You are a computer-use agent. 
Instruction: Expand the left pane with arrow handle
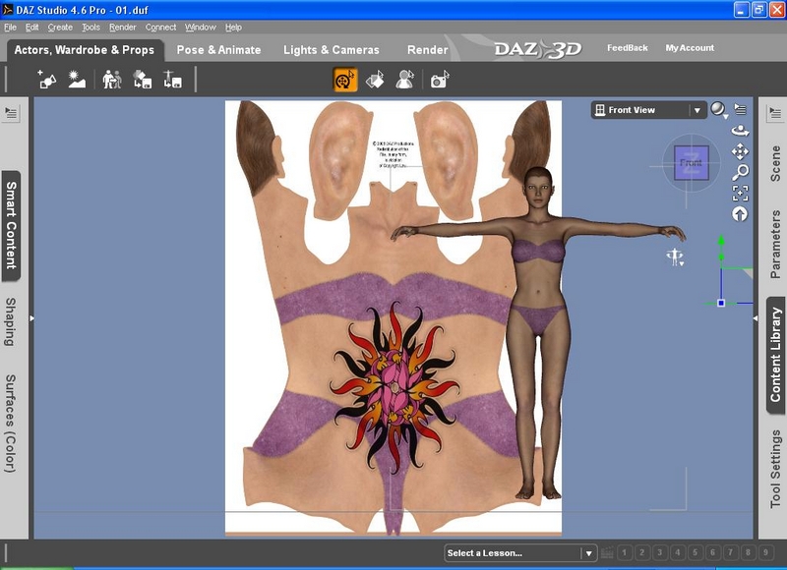pyautogui.click(x=31, y=317)
